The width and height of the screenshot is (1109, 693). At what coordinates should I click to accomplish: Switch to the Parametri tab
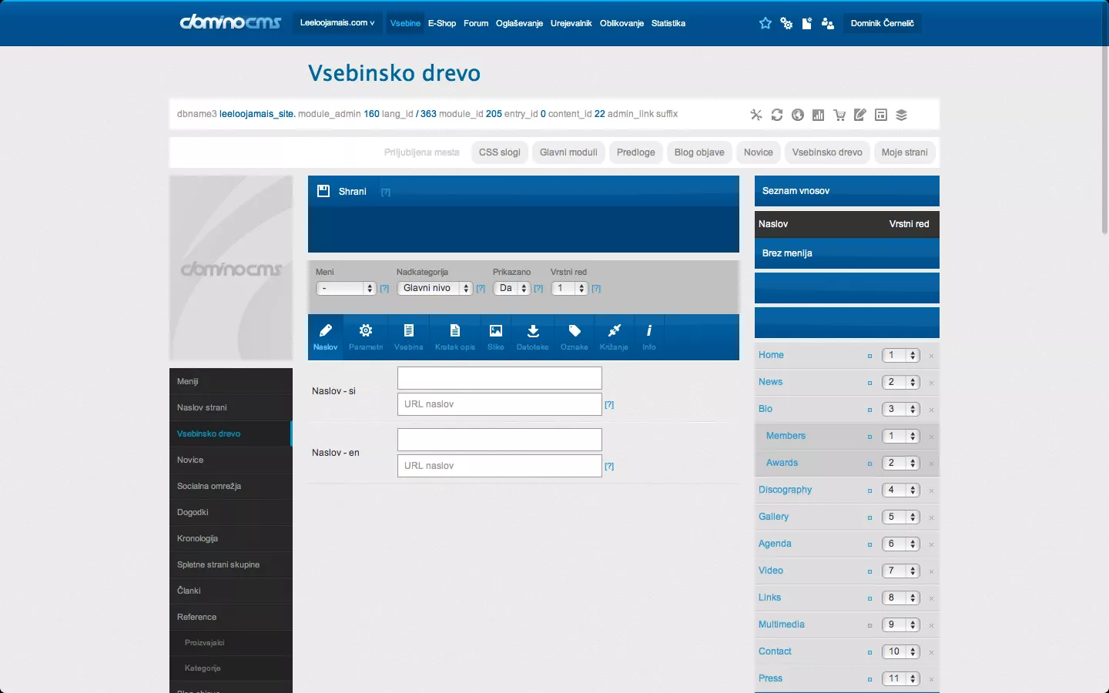(x=365, y=336)
